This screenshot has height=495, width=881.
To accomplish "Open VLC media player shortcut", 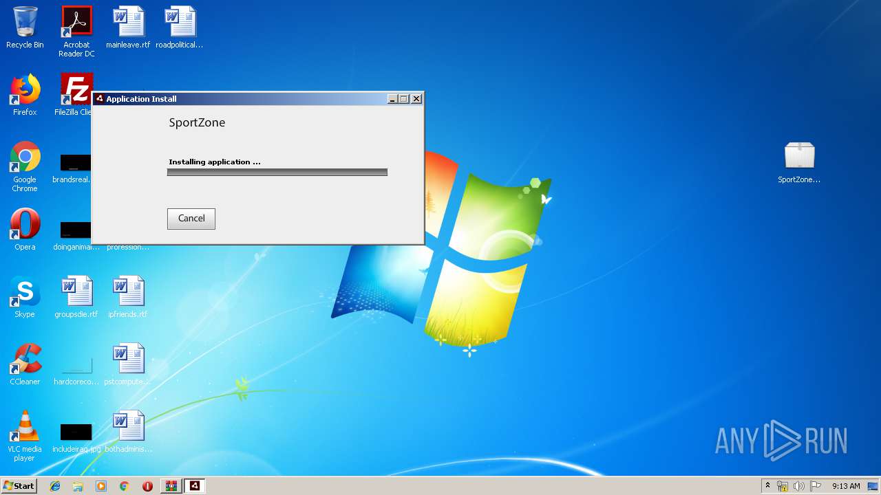I will click(x=25, y=437).
